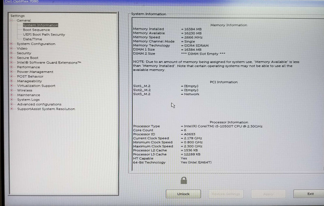Image resolution: width=324 pixels, height=206 pixels.
Task: Expand the Security settings node
Action: [11, 53]
